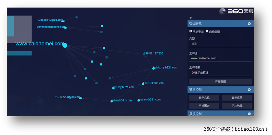Select the baidu.myth321.com node circle
272x135 pixels.
tap(153, 68)
